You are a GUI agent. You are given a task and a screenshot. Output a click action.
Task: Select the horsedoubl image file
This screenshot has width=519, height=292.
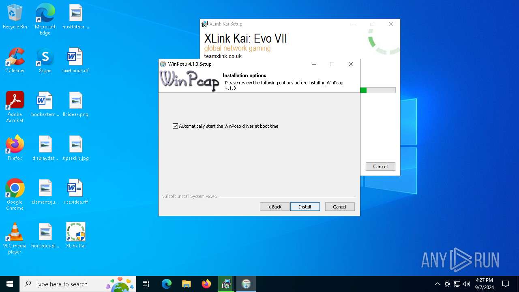pos(45,236)
